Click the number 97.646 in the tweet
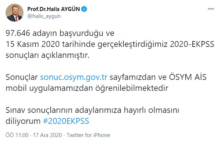220x144 pixels. coord(18,33)
